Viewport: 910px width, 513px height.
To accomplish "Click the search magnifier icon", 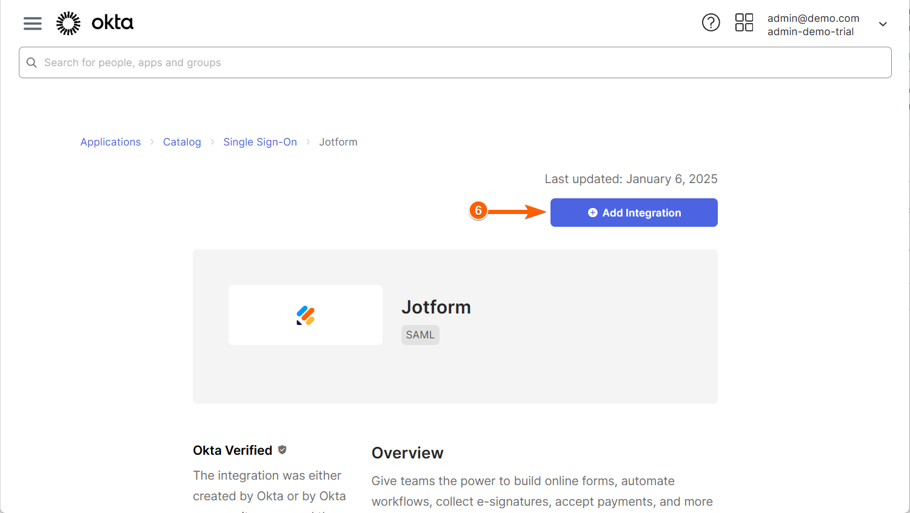I will click(x=32, y=62).
